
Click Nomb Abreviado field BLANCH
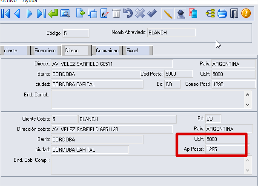[x=172, y=33]
